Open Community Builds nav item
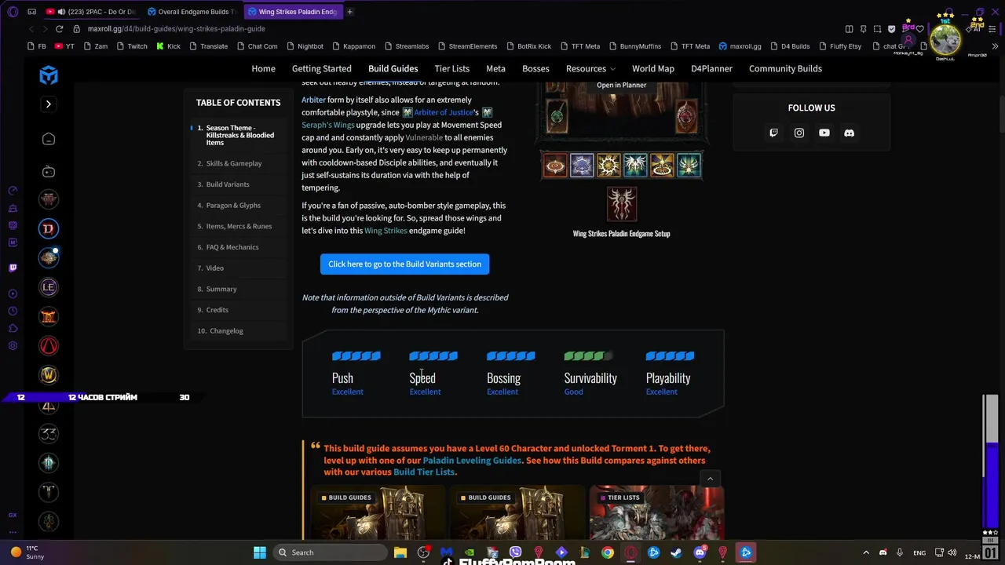This screenshot has width=1005, height=565. 785,68
